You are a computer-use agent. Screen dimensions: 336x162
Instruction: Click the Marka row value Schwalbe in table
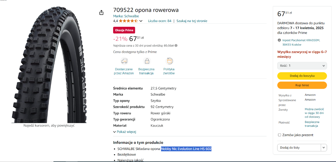[158, 95]
